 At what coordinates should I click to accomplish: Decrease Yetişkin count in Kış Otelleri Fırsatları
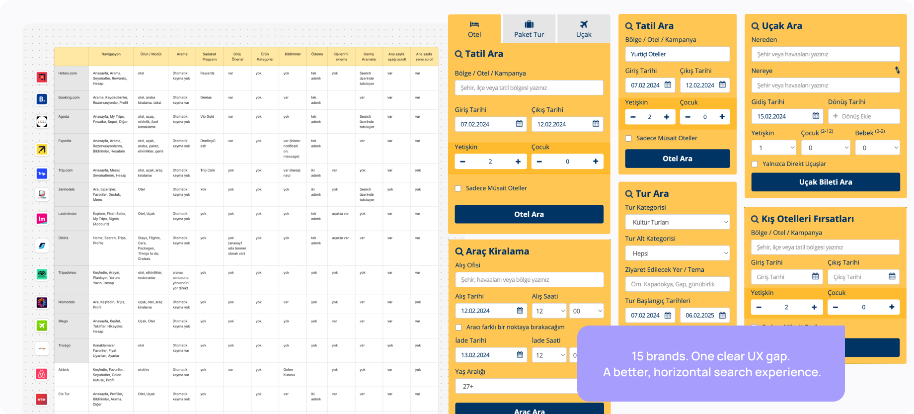[x=759, y=307]
